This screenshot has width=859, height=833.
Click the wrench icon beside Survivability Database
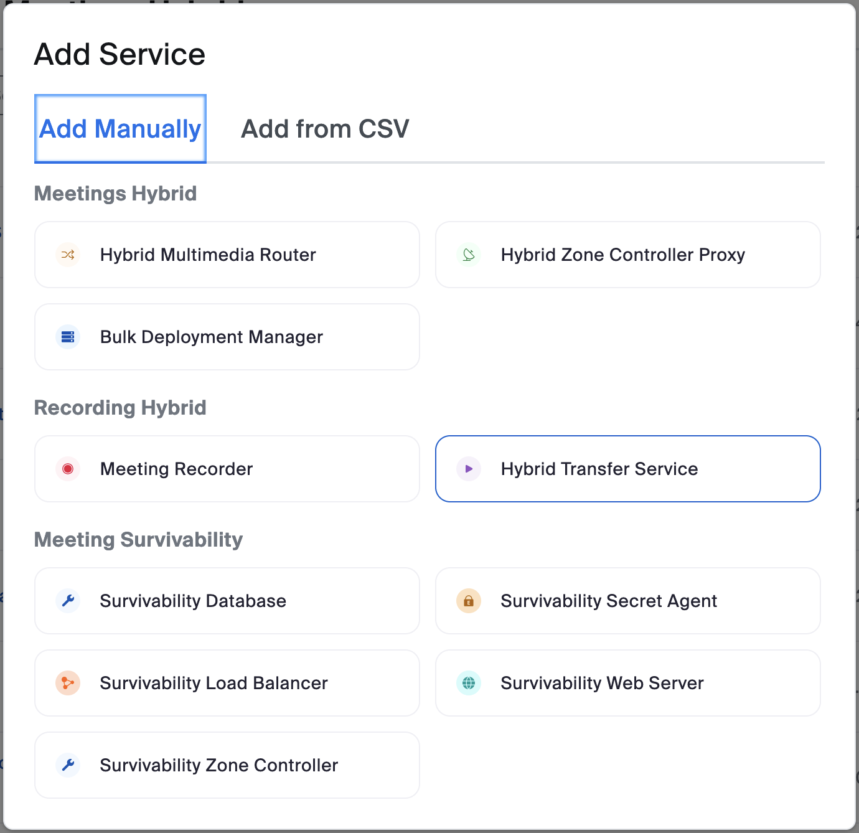(68, 601)
